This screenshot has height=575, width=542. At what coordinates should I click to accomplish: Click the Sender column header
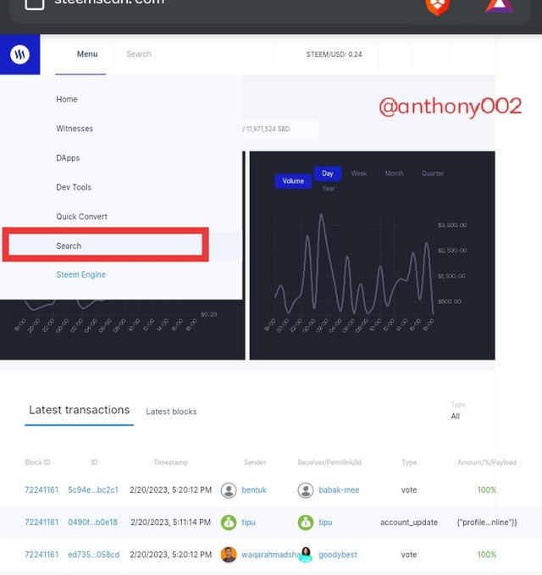point(255,462)
